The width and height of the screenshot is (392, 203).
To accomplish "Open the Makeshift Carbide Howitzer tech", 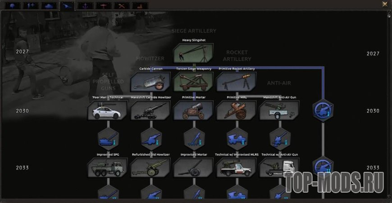I will (150, 111).
